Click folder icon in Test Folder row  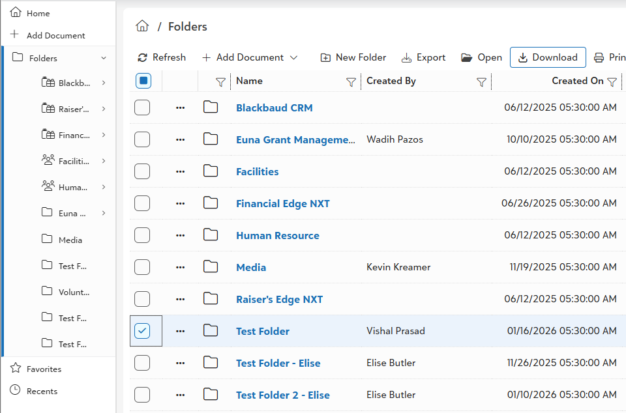click(x=211, y=330)
